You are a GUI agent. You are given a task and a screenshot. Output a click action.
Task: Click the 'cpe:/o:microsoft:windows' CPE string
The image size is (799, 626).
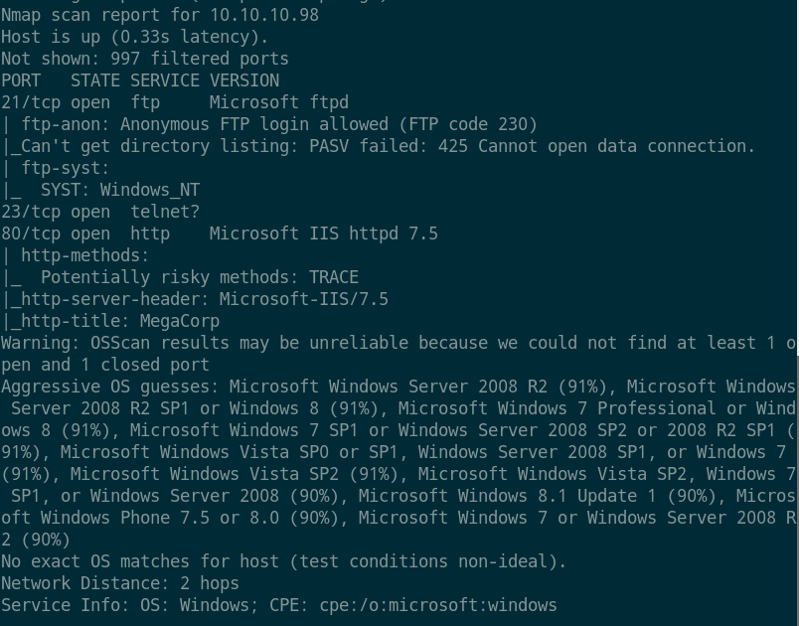coord(437,605)
